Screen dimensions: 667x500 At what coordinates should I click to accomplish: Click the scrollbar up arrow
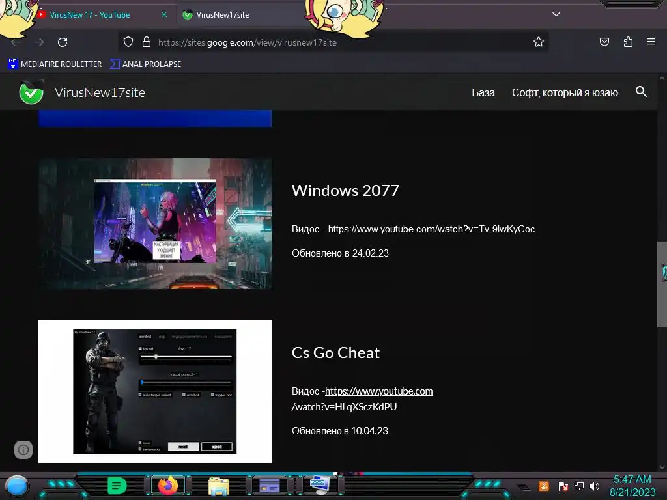pos(662,78)
